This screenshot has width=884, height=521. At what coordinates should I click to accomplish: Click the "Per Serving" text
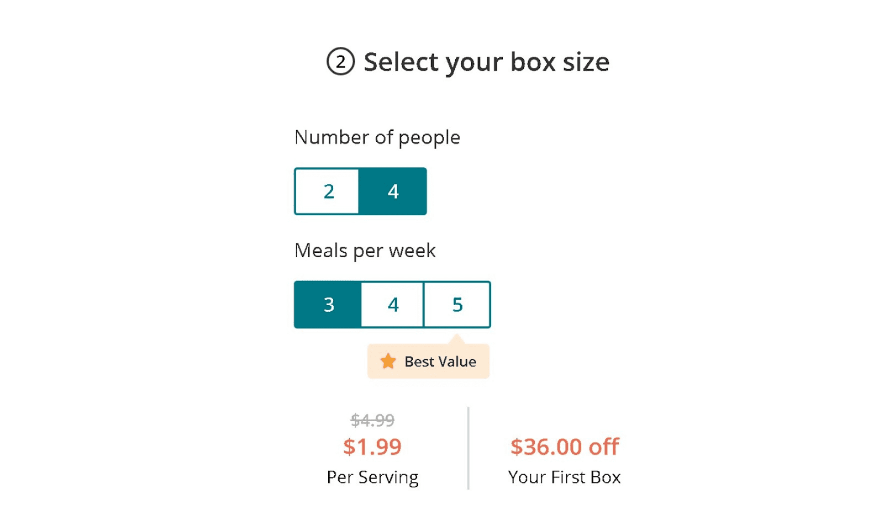pyautogui.click(x=373, y=477)
